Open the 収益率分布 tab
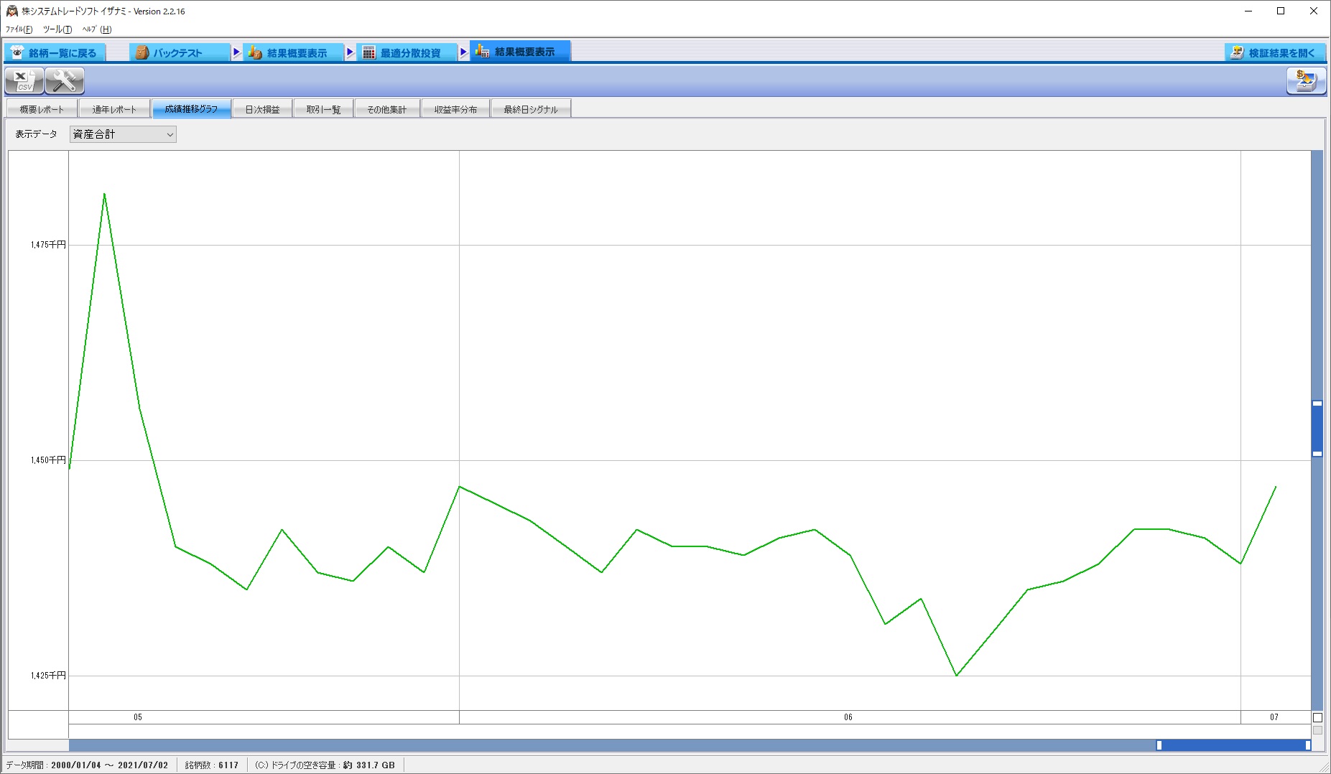 click(455, 109)
